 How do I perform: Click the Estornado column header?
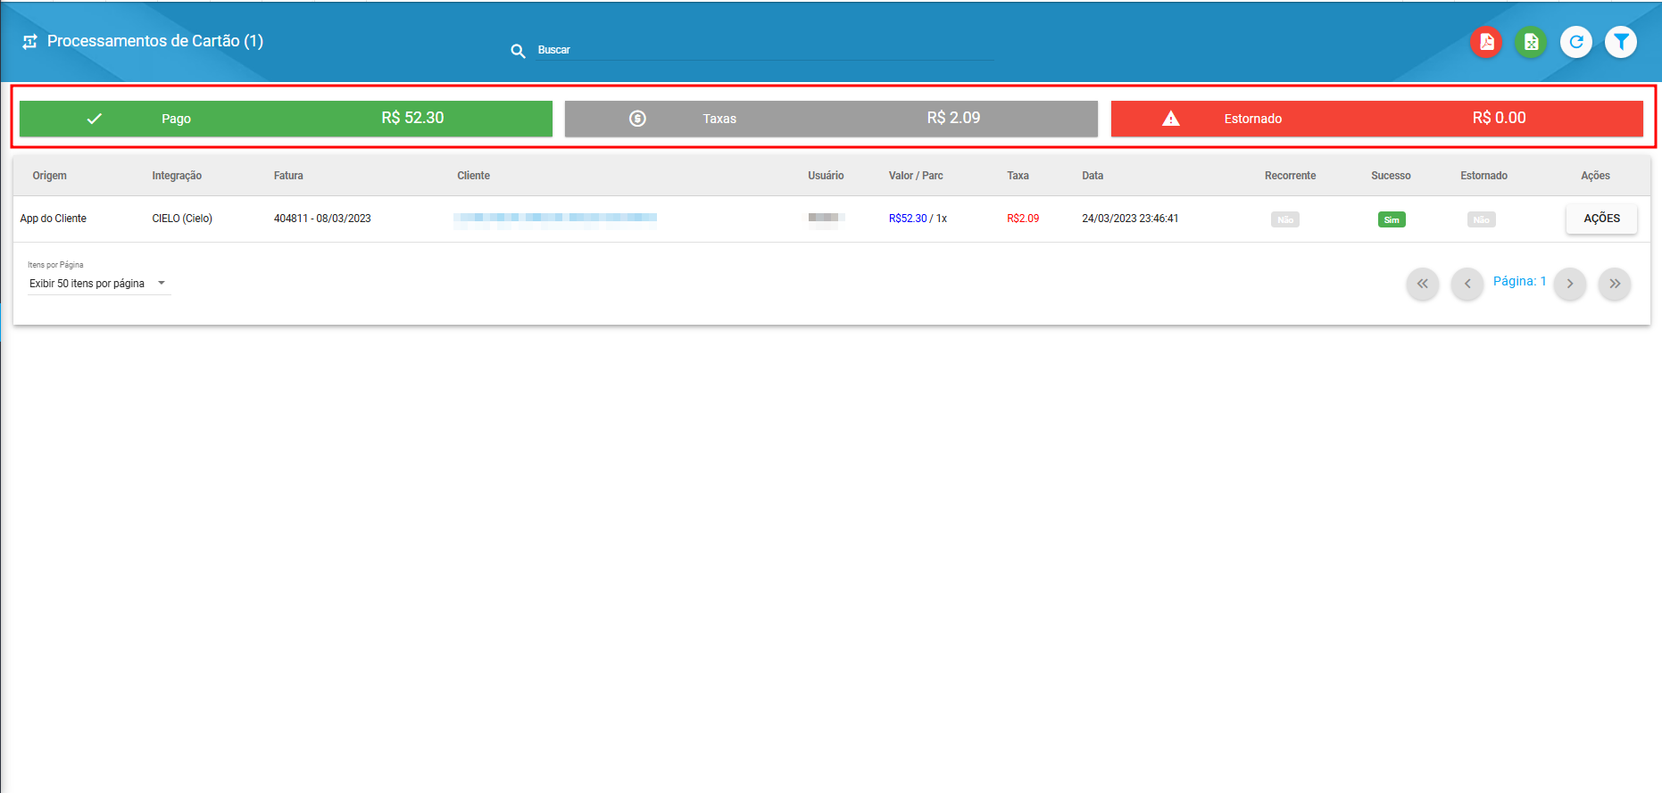tap(1483, 176)
